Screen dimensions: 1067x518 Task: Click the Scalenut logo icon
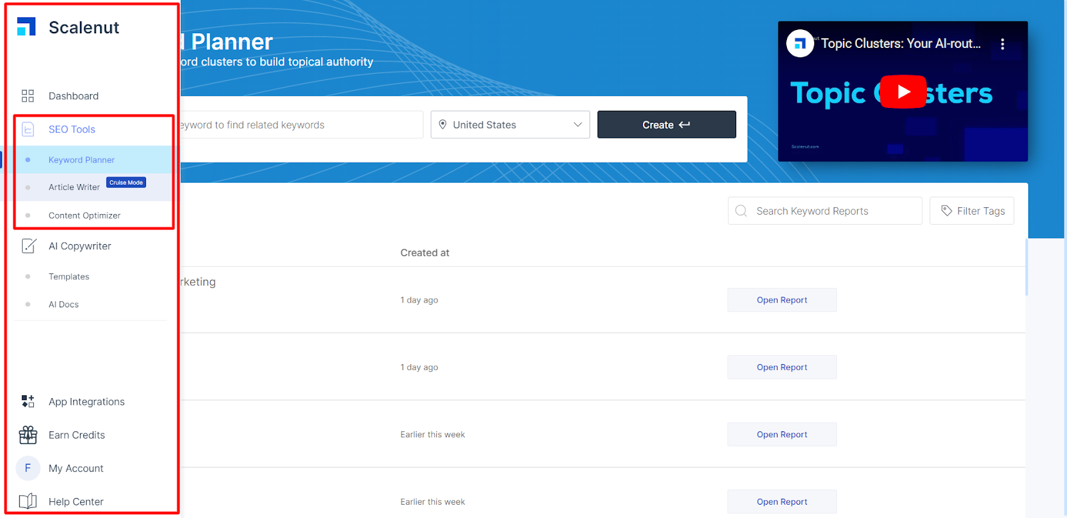click(27, 27)
